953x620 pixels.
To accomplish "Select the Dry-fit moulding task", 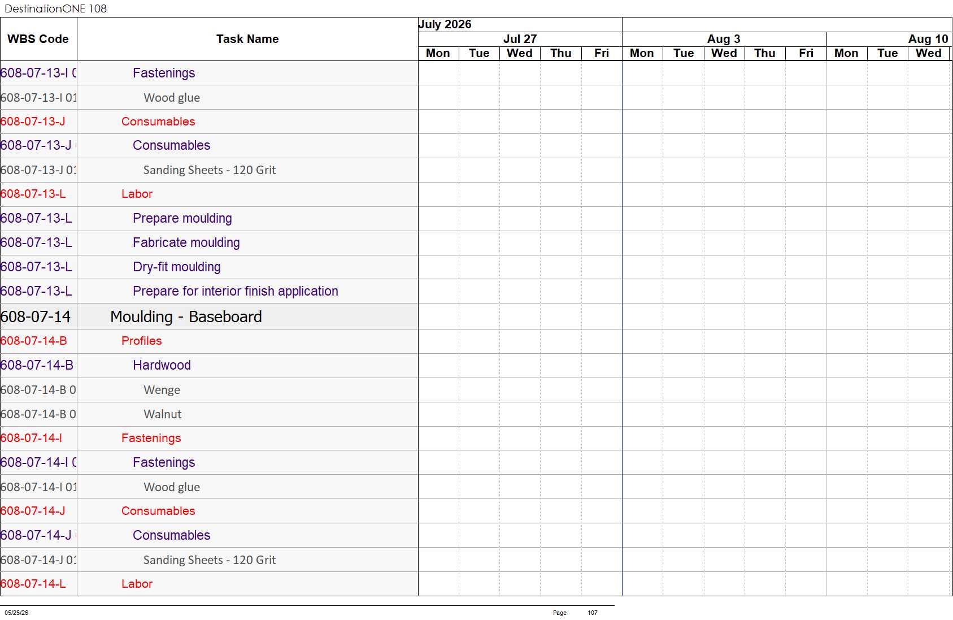I will [x=177, y=267].
